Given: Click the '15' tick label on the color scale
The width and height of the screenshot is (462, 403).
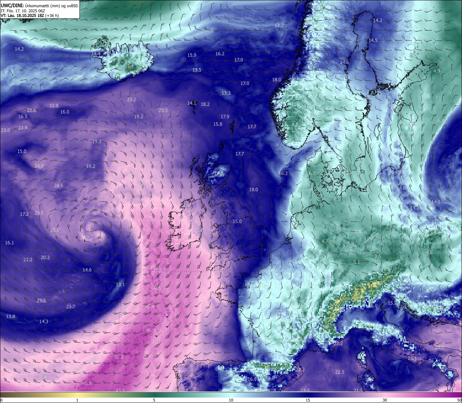Looking at the screenshot, I should 308,400.
